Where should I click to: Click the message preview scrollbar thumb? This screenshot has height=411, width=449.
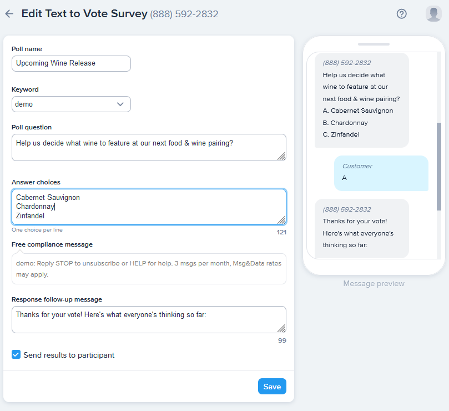pyautogui.click(x=438, y=167)
